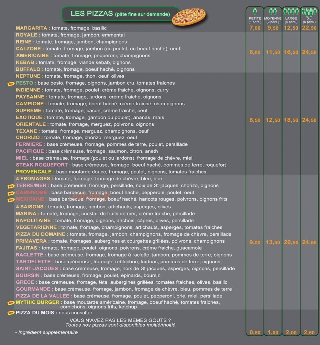Click the PROVENCALE pizza name
The height and width of the screenshot is (345, 320).
pos(34,172)
